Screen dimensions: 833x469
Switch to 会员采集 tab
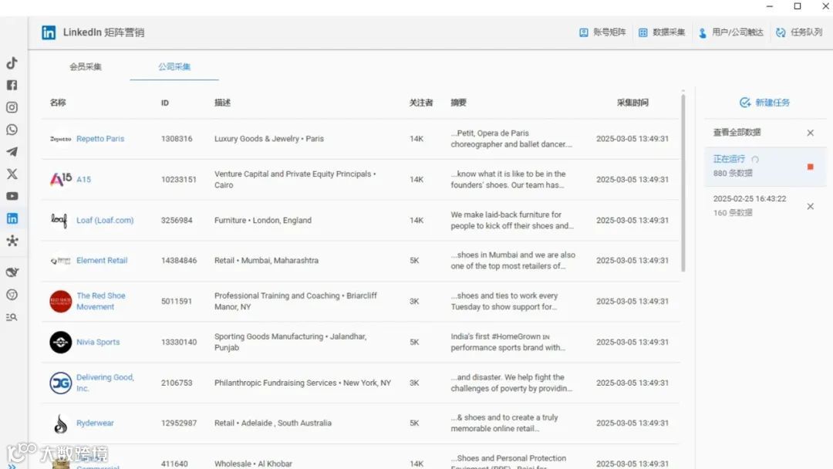tap(86, 66)
